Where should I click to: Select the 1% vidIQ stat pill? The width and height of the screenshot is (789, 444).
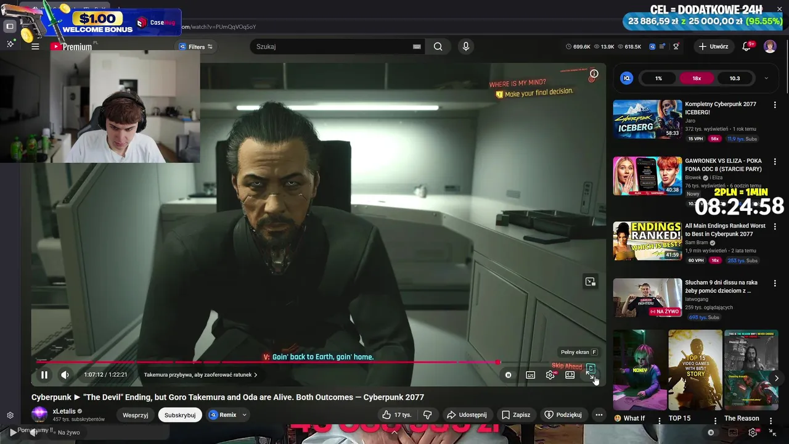coord(658,78)
